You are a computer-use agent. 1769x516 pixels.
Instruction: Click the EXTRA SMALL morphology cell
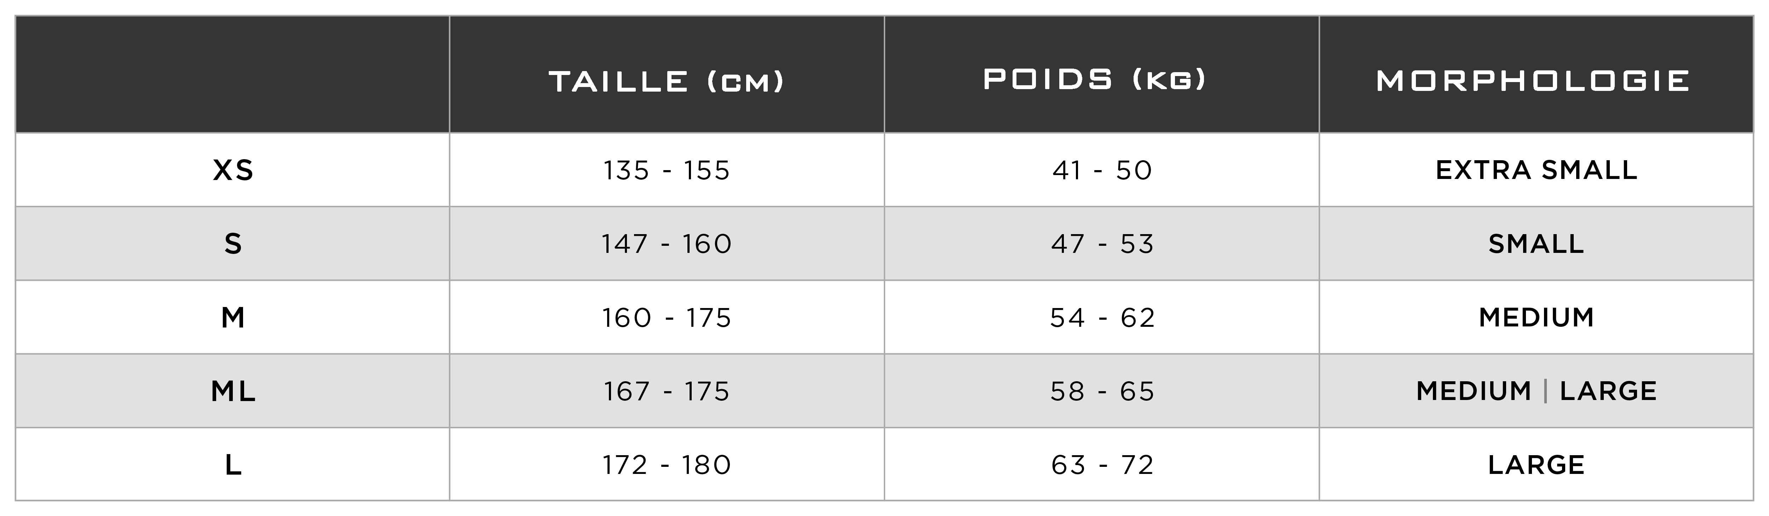[x=1536, y=170]
